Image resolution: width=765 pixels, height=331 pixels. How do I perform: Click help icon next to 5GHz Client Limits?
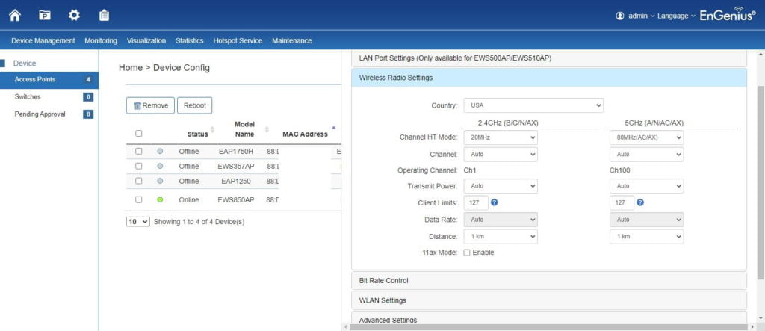click(640, 202)
